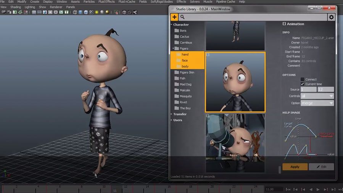Click the yellow sphere lighting icon
Screen dimensions: 343x193
point(97,12)
